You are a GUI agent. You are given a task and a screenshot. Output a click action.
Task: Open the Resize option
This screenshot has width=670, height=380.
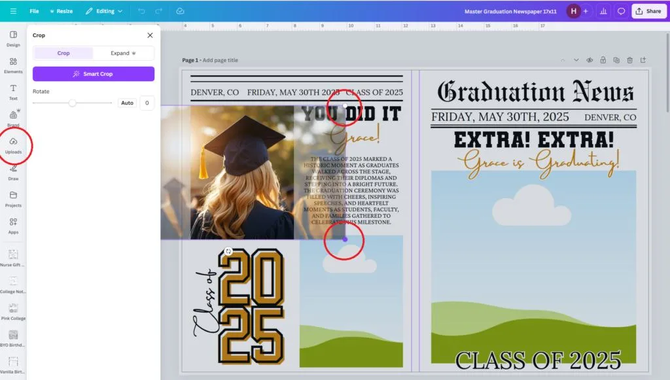pos(62,11)
